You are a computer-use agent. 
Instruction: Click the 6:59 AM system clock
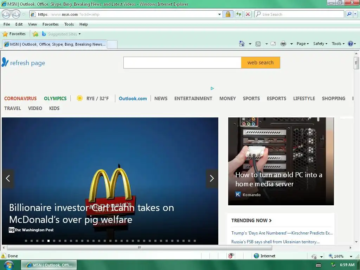(347, 265)
